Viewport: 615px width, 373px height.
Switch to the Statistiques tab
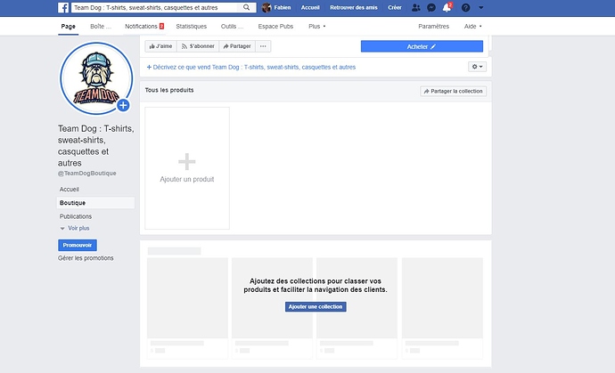(192, 27)
